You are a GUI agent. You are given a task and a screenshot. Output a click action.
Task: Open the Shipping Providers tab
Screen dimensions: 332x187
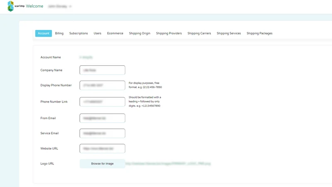tap(169, 33)
